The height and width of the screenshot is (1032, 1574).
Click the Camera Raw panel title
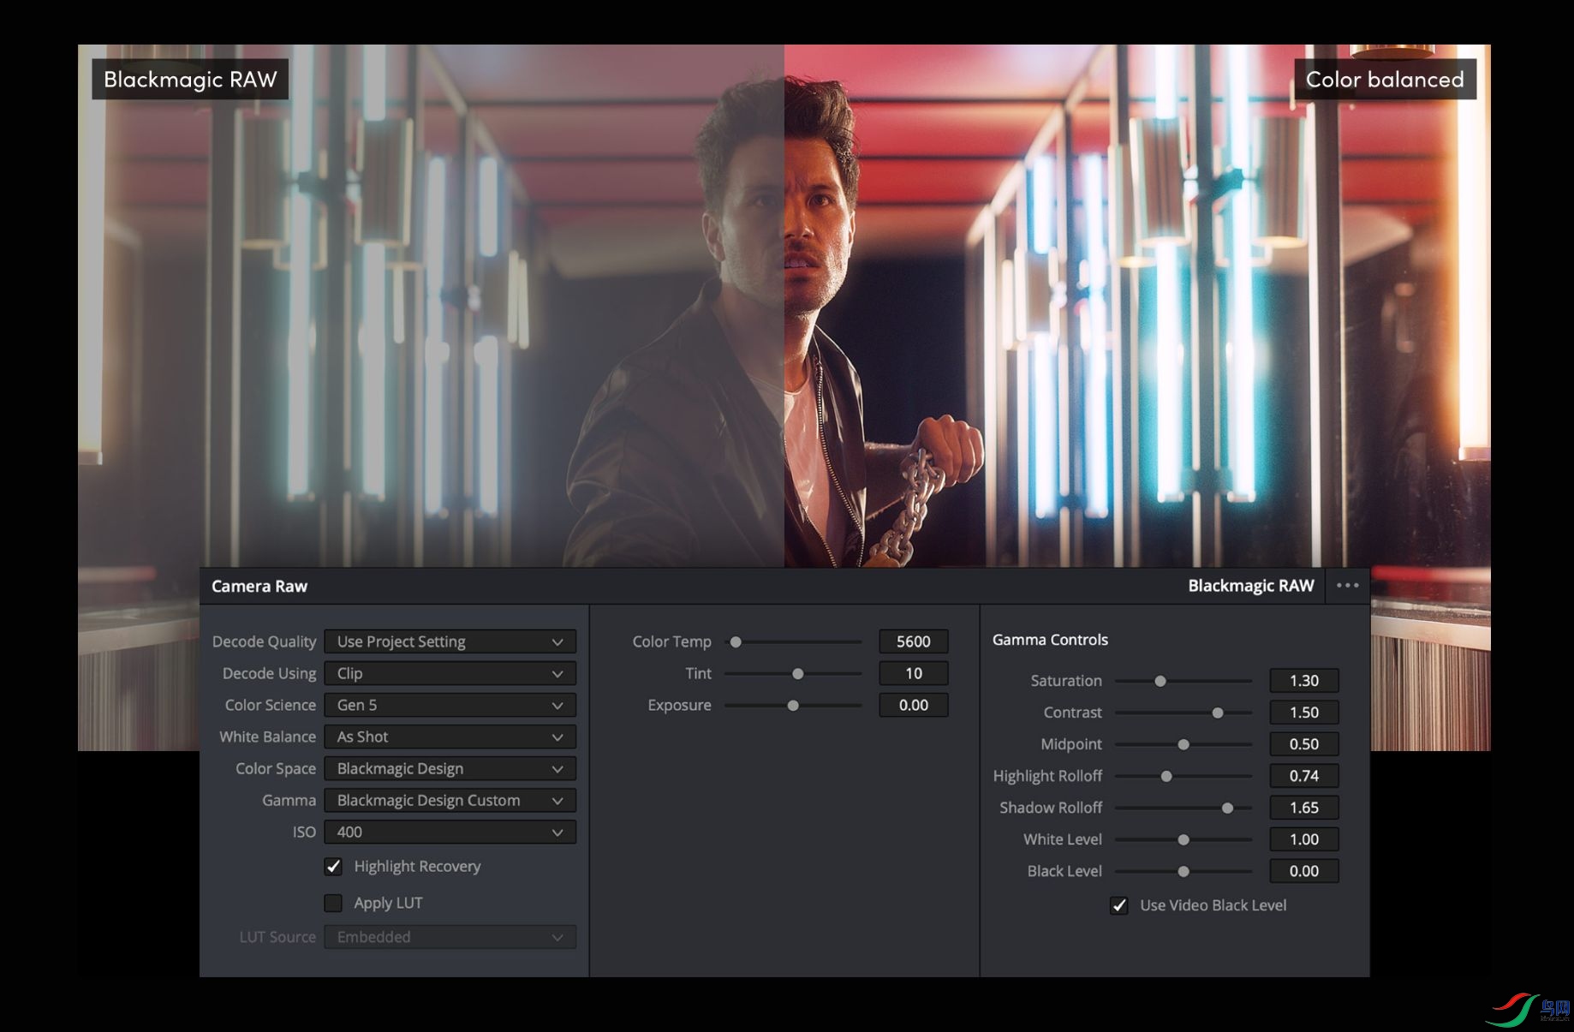pos(259,587)
